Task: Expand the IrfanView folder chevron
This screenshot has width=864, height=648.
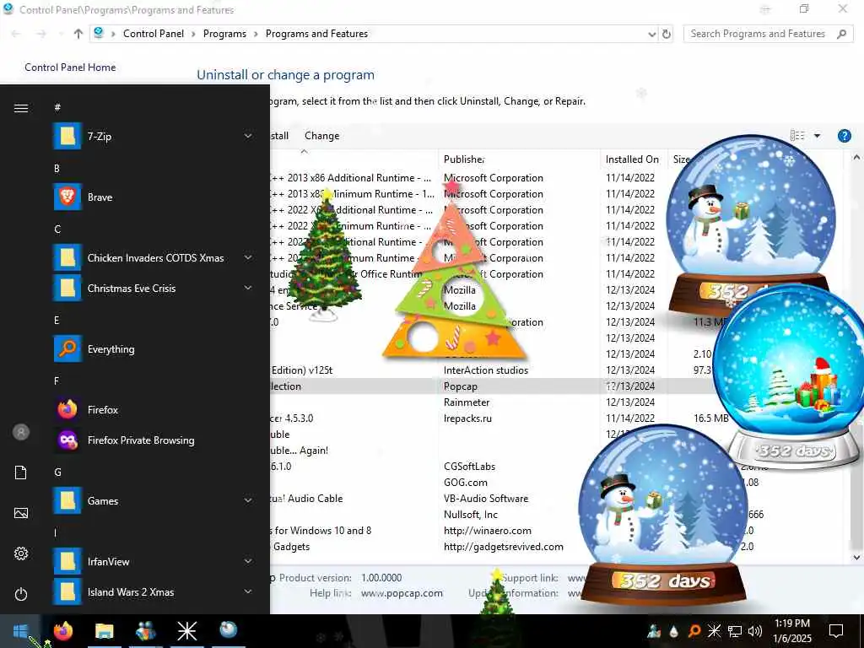Action: [248, 561]
